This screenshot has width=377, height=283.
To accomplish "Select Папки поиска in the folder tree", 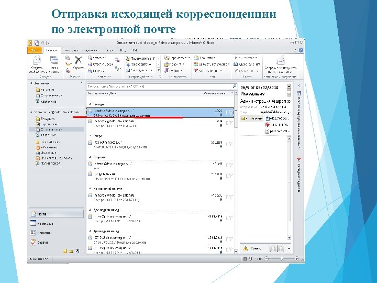I will 48,164.
